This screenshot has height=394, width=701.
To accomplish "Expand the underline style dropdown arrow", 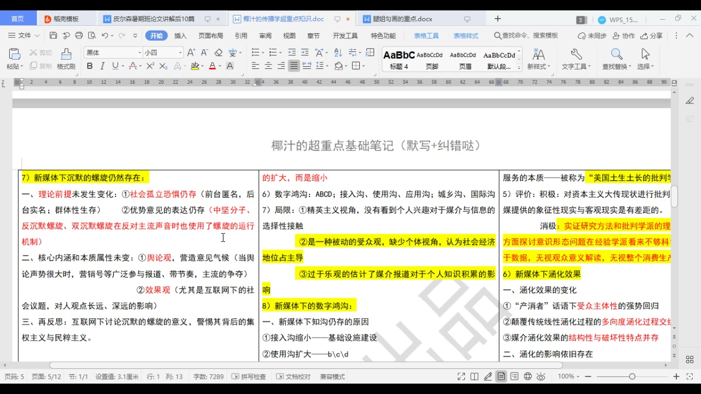I will click(123, 66).
